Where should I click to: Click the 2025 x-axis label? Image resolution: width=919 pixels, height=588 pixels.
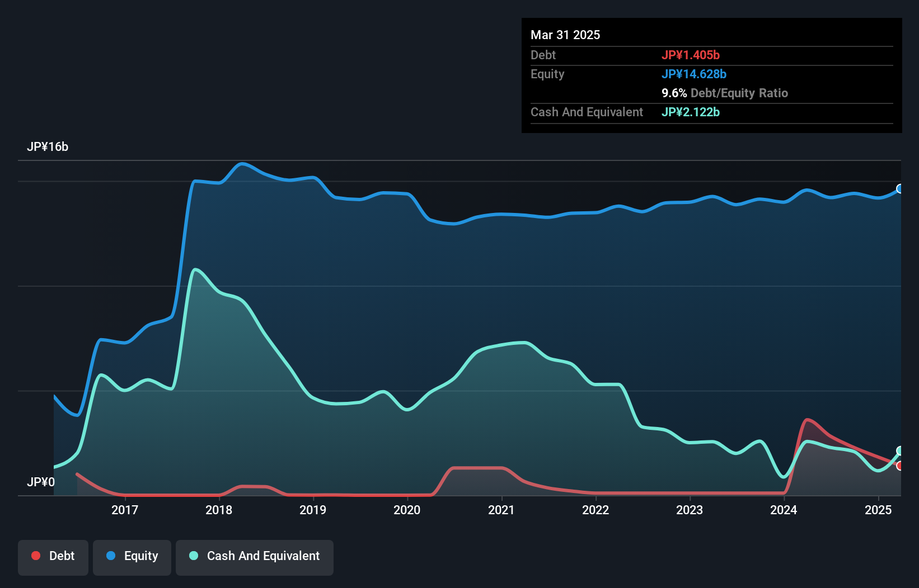pos(878,510)
